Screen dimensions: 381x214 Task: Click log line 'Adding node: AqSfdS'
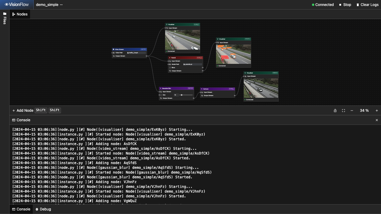click(x=74, y=163)
